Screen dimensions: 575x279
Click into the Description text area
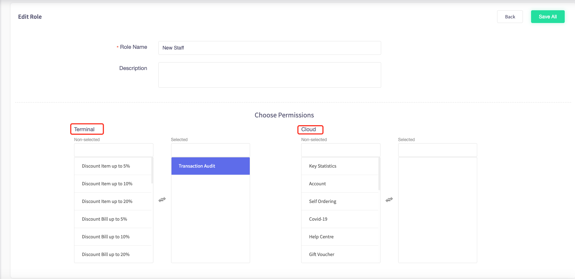coord(270,75)
